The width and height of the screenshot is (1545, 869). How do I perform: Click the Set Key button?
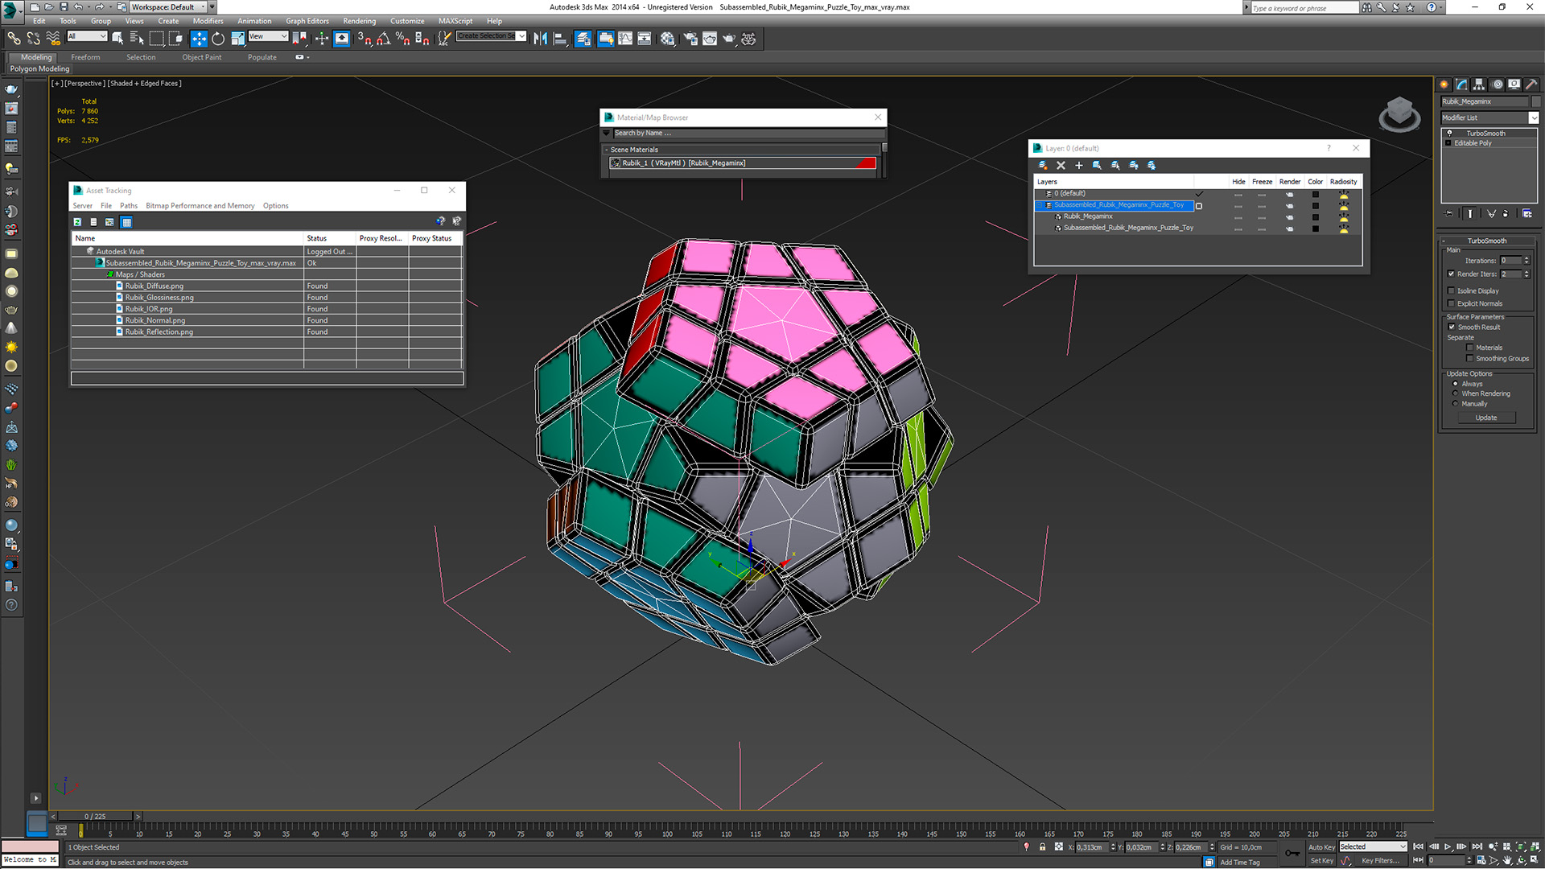tap(1321, 861)
